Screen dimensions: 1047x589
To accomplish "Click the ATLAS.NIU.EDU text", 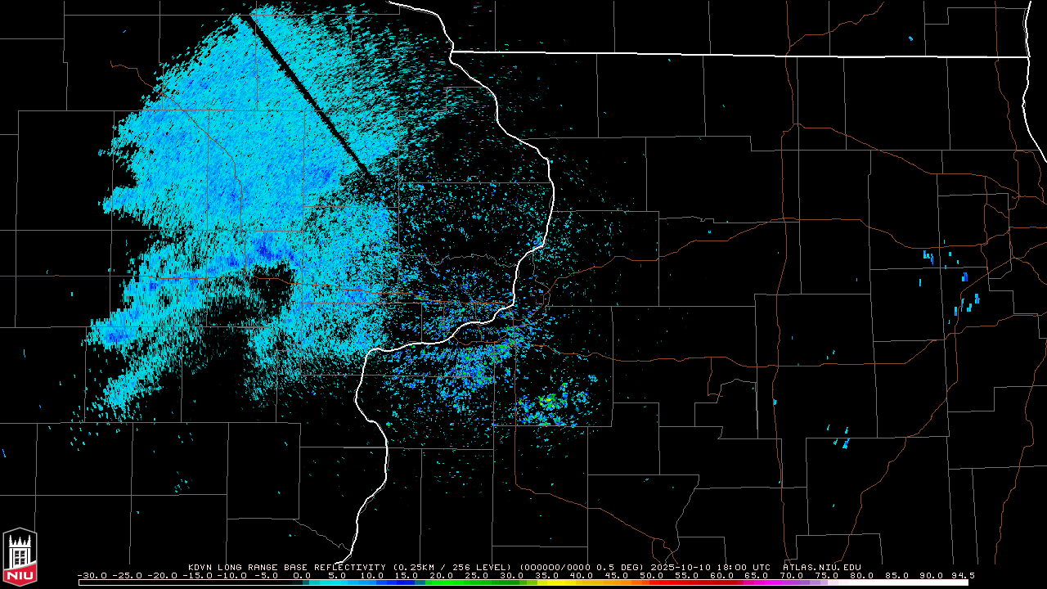I will tap(822, 567).
